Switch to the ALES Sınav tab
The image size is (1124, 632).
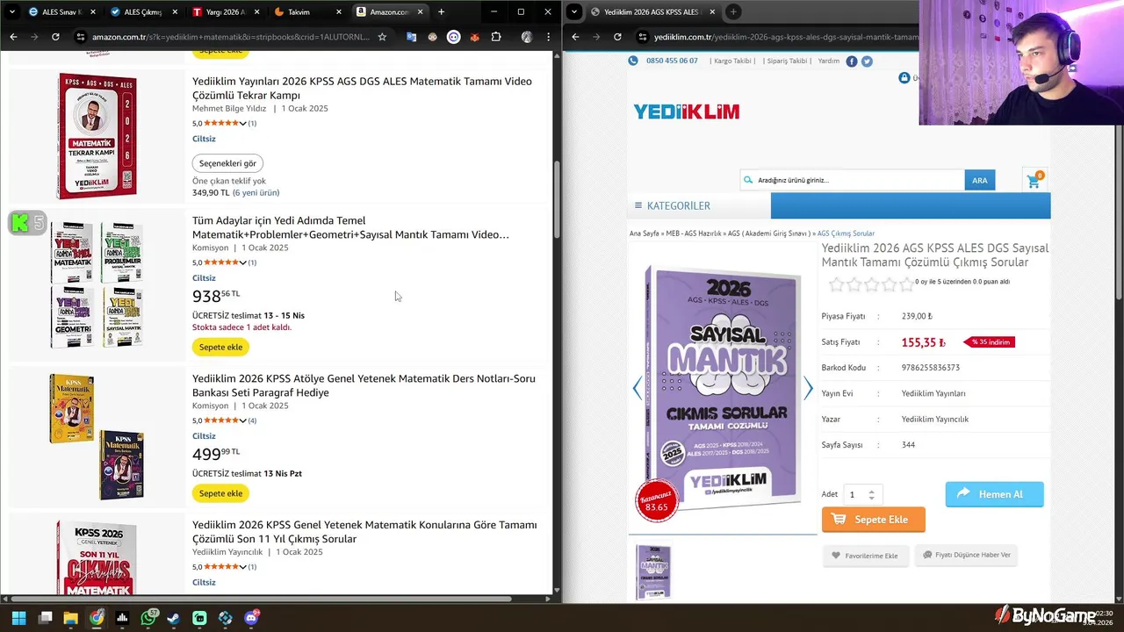coord(60,11)
